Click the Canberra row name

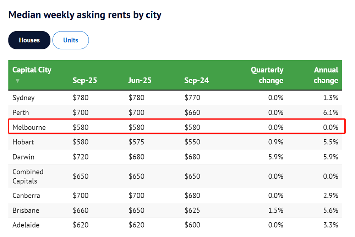pyautogui.click(x=26, y=196)
